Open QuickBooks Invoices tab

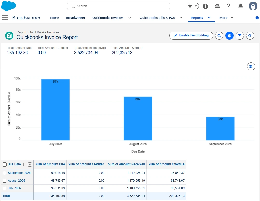[x=108, y=18]
